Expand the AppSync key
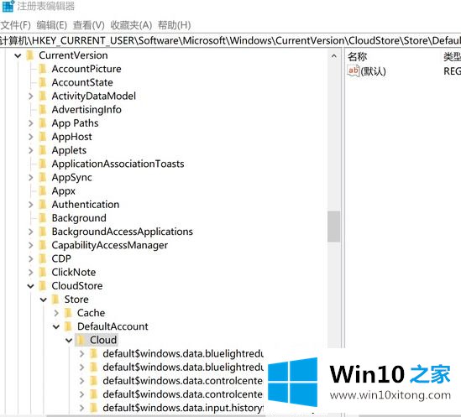Viewport: 461px width, 417px height. pyautogui.click(x=31, y=177)
